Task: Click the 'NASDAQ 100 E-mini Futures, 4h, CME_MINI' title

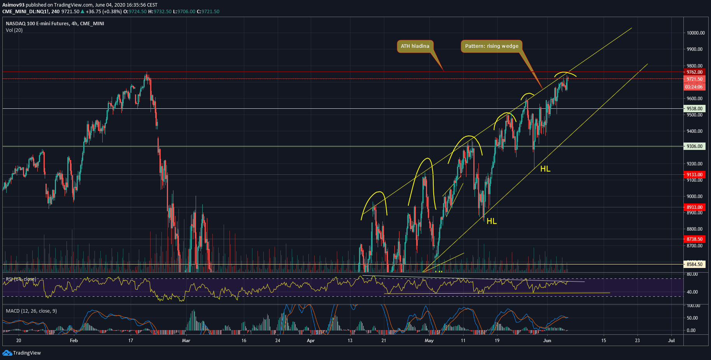Action: pyautogui.click(x=55, y=24)
